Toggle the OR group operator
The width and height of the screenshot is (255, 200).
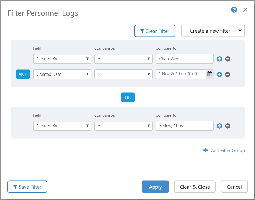(x=128, y=98)
